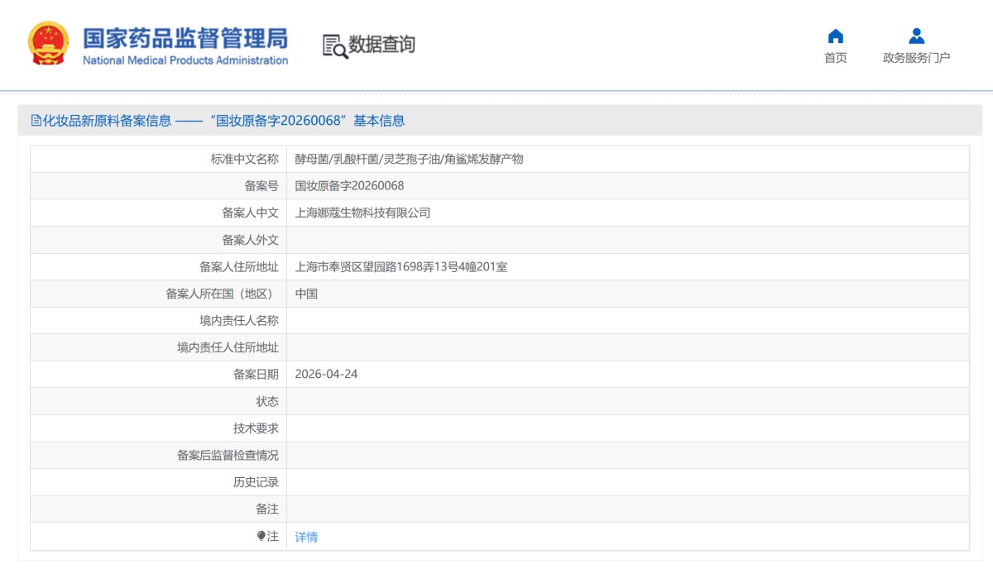The width and height of the screenshot is (993, 574).
Task: Open the 政务服务门户 portal link
Action: (x=915, y=58)
